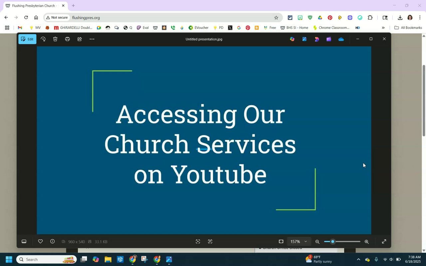Open the Chrome Classroom... bookmark
This screenshot has width=426, height=266.
[x=331, y=28]
